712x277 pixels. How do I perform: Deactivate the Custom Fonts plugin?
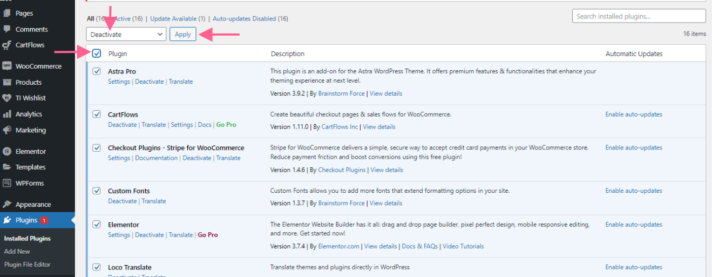[x=123, y=201]
